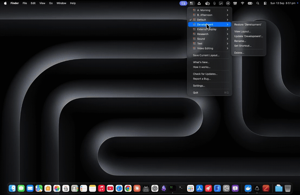Open the View menu

click(x=42, y=3)
